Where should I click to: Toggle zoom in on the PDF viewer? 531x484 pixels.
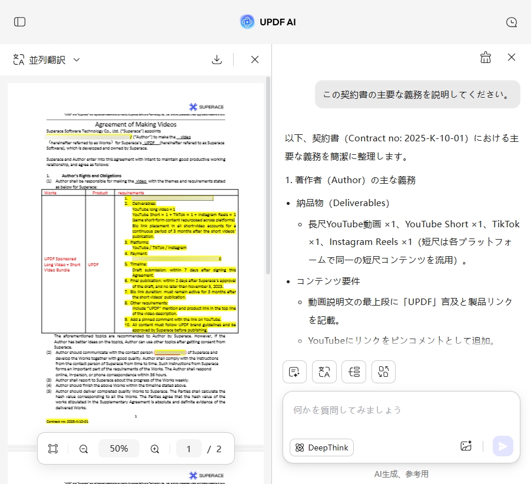pyautogui.click(x=154, y=448)
